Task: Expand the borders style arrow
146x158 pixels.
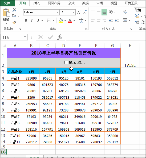Action: (54, 20)
